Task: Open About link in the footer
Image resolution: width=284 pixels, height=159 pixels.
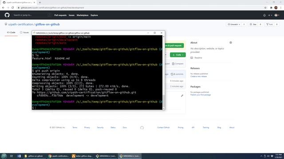Action: (x=232, y=128)
